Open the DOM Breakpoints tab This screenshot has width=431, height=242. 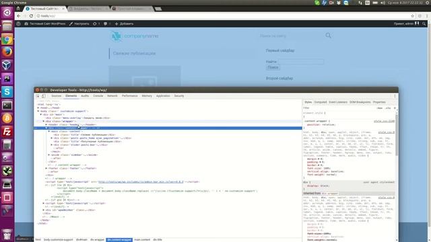360,102
